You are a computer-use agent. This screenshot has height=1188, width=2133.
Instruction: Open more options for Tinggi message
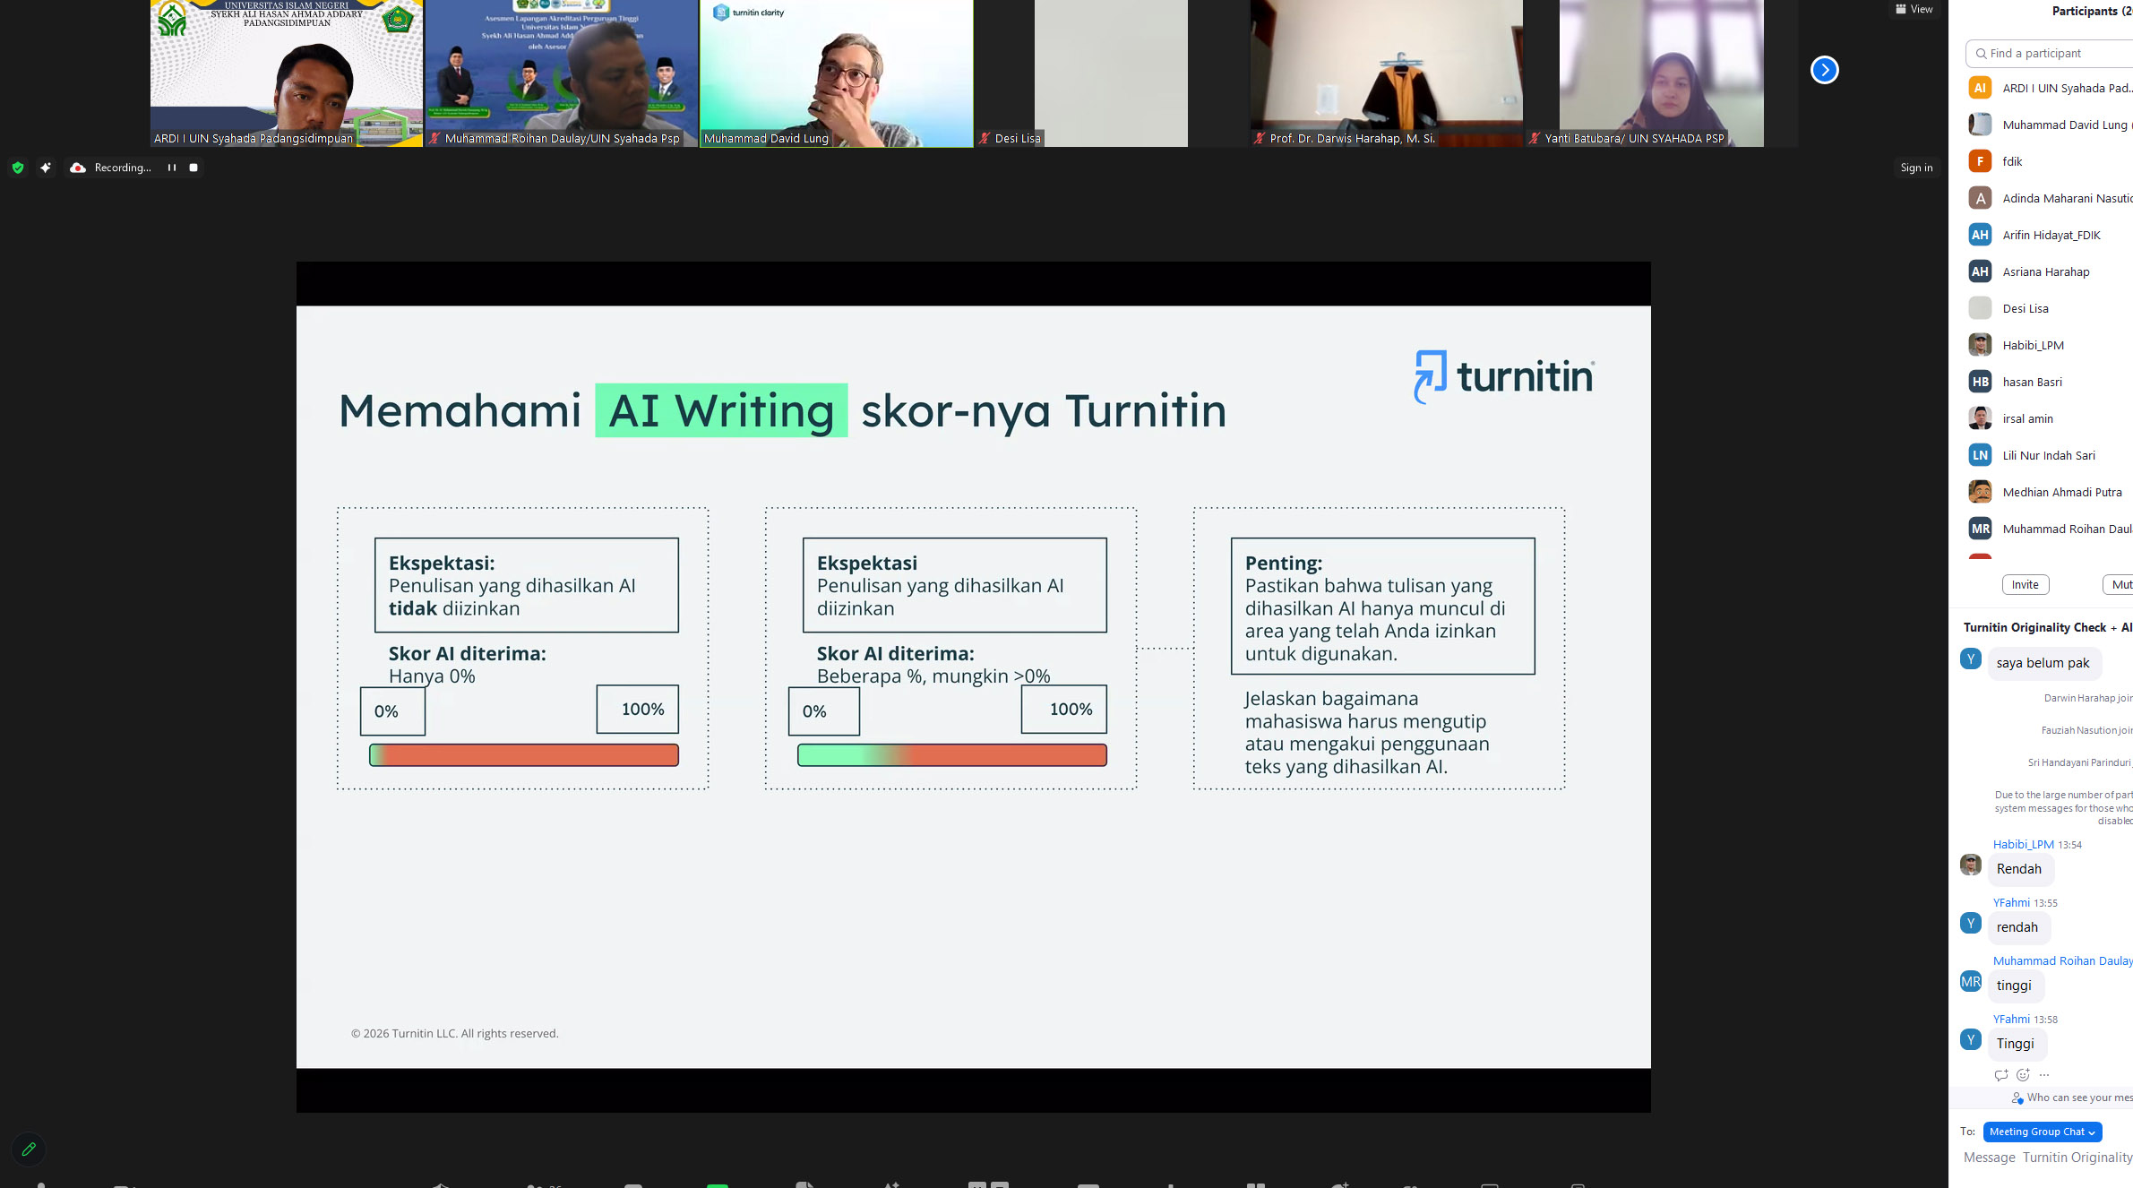pyautogui.click(x=2044, y=1075)
